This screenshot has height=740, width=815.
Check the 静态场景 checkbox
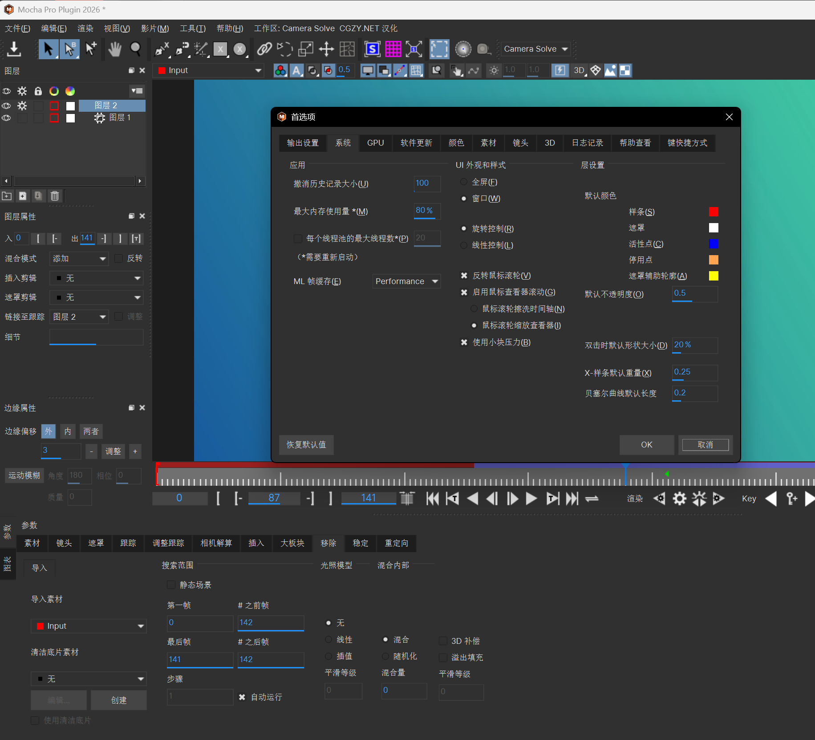pyautogui.click(x=171, y=585)
